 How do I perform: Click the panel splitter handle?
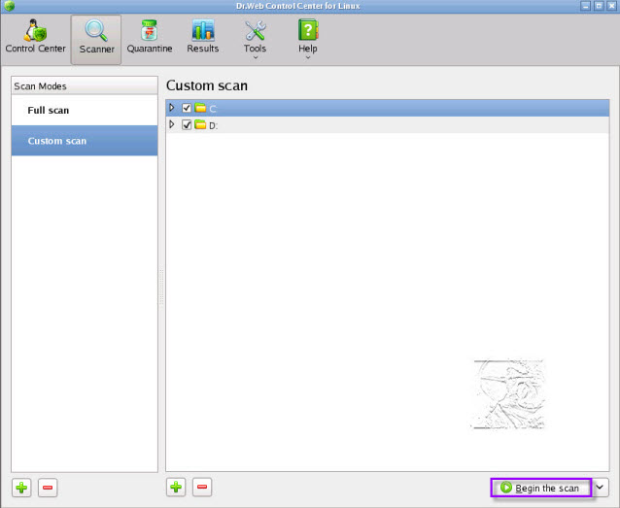click(161, 287)
